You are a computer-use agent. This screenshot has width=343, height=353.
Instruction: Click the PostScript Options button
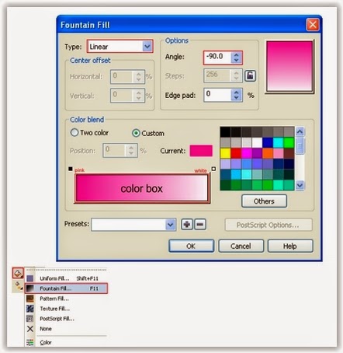269,225
